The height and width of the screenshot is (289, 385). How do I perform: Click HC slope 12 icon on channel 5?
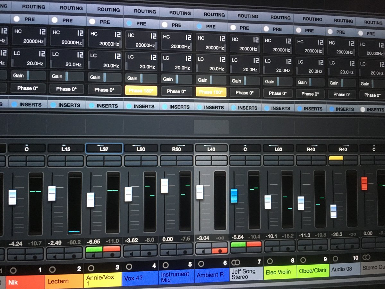pos(188,37)
